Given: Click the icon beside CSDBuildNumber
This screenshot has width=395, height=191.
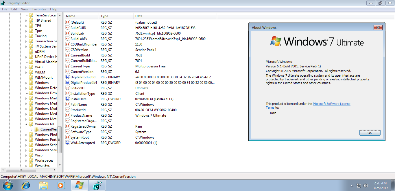Looking at the screenshot, I should (68, 44).
